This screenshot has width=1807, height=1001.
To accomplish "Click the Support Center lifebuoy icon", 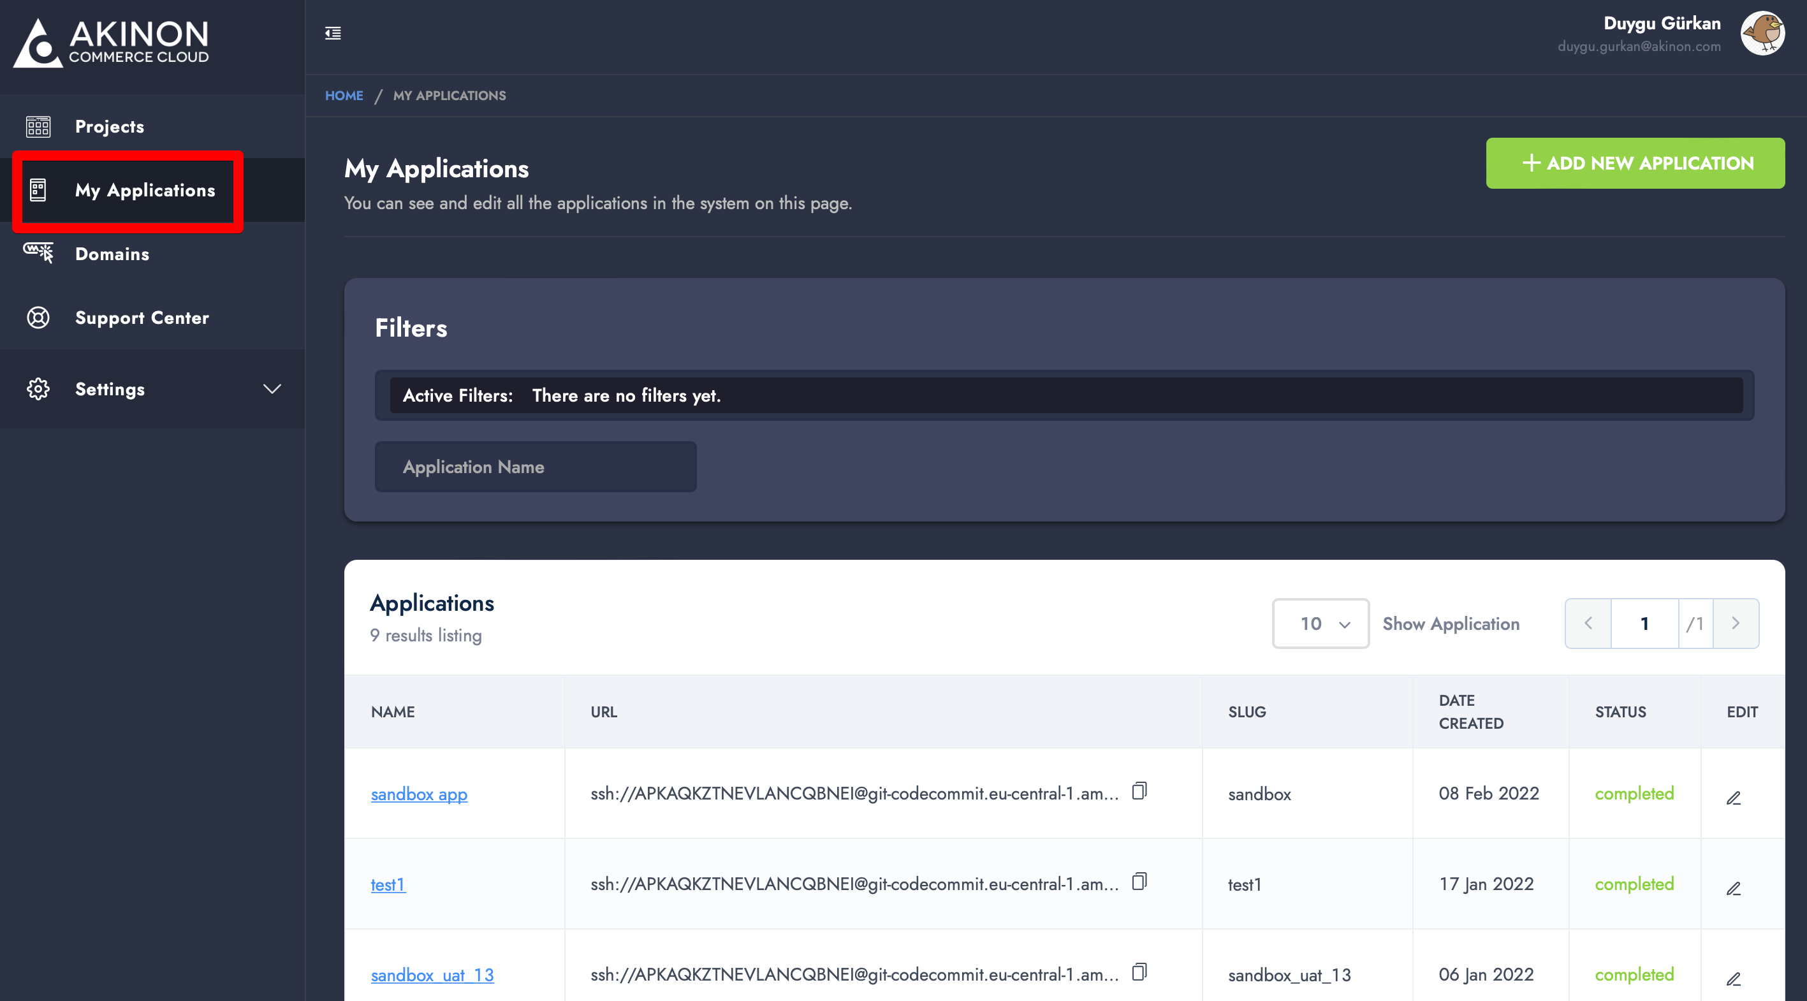I will (38, 318).
